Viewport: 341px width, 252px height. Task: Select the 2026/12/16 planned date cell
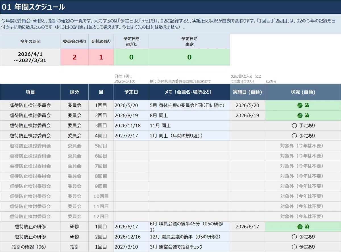coord(131,237)
